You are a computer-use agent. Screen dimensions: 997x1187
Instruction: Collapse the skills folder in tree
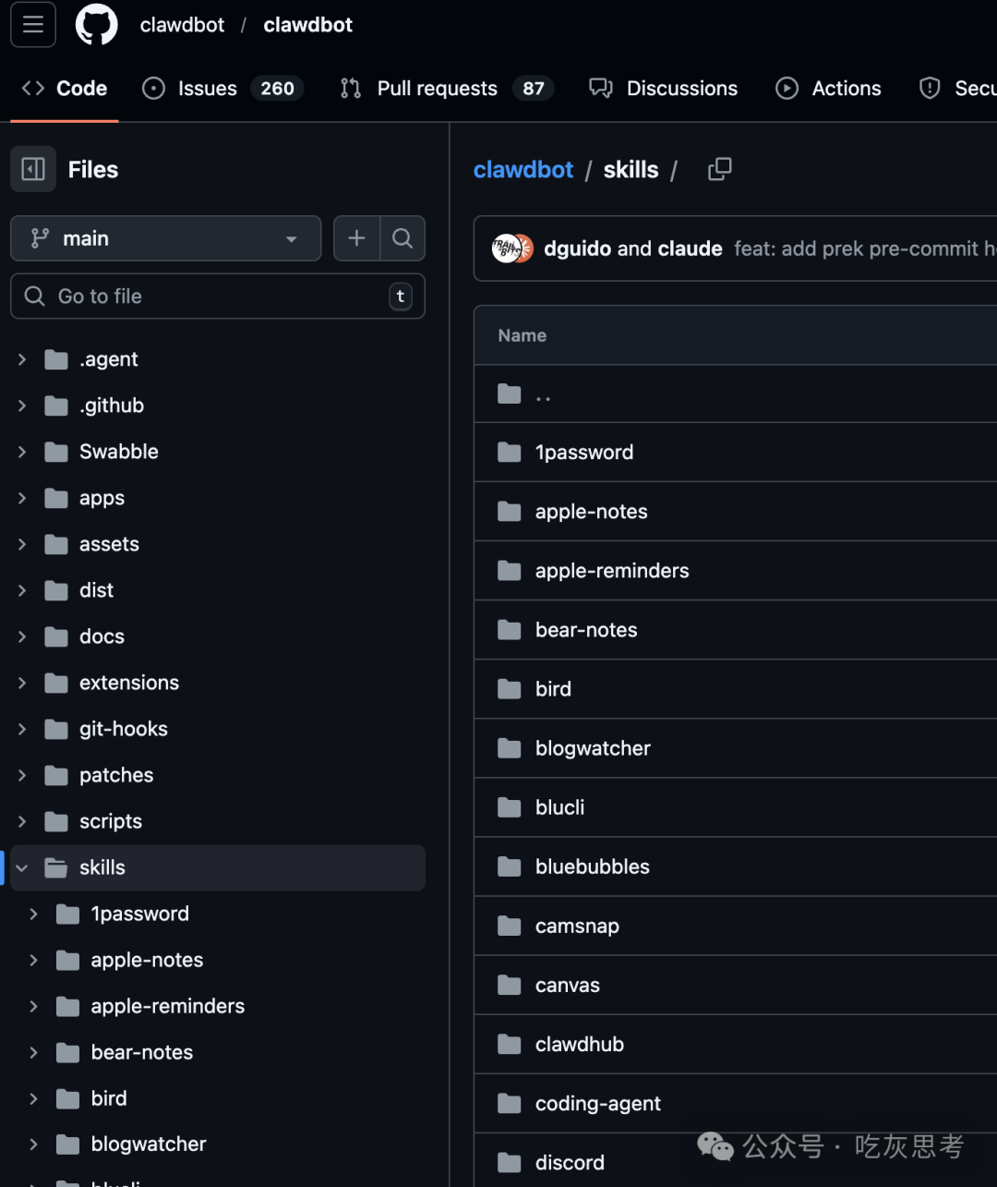pos(22,868)
